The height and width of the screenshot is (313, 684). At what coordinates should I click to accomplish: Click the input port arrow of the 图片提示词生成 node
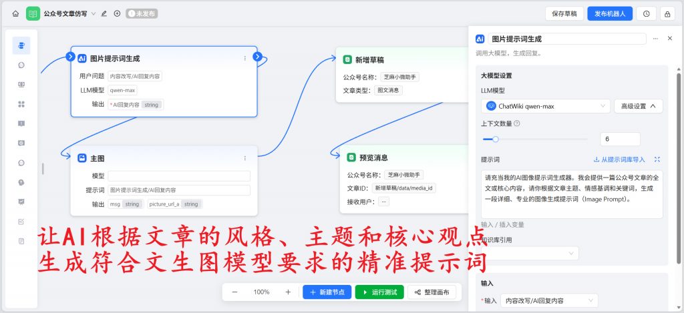[71, 56]
